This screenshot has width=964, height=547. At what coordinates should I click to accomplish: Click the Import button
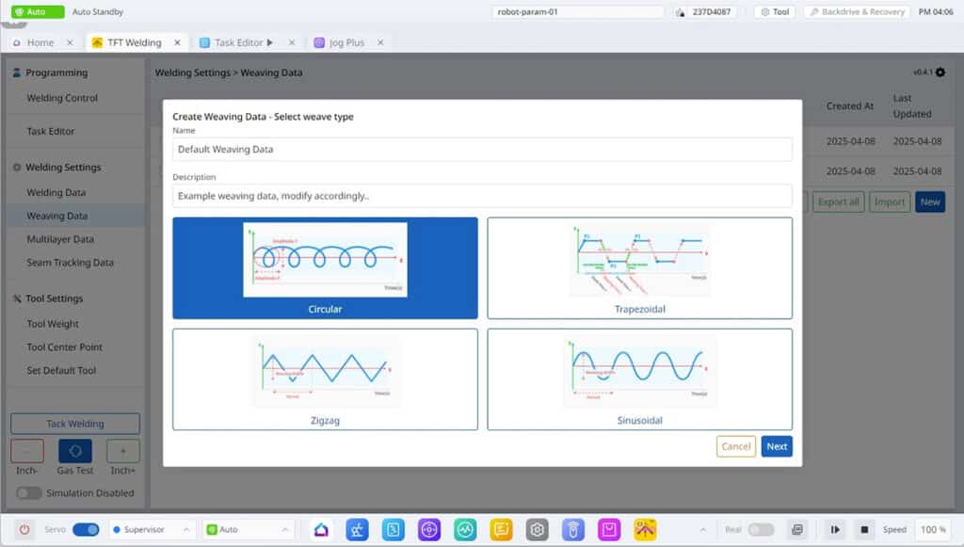pyautogui.click(x=889, y=202)
